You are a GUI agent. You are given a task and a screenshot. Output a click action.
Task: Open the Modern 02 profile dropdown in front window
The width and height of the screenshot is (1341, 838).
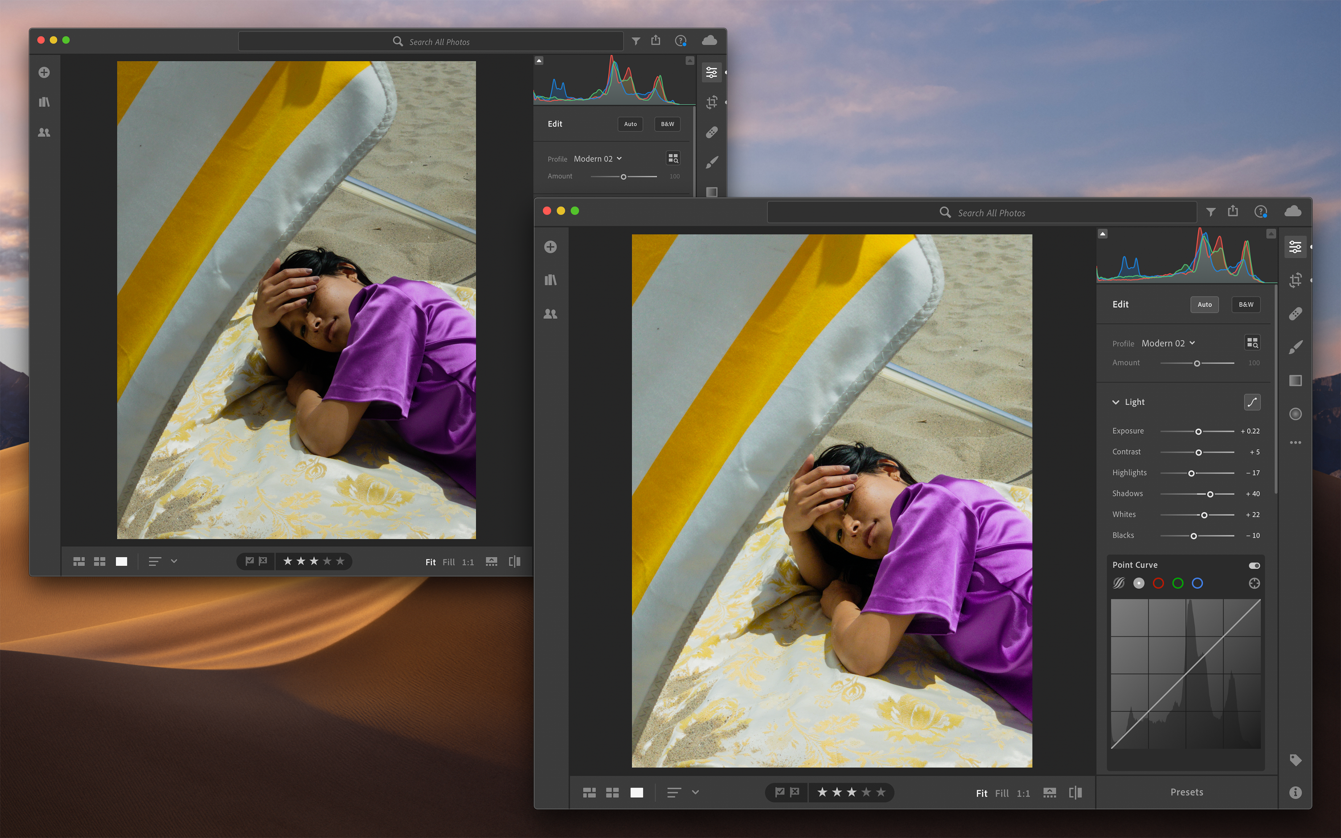[1167, 343]
